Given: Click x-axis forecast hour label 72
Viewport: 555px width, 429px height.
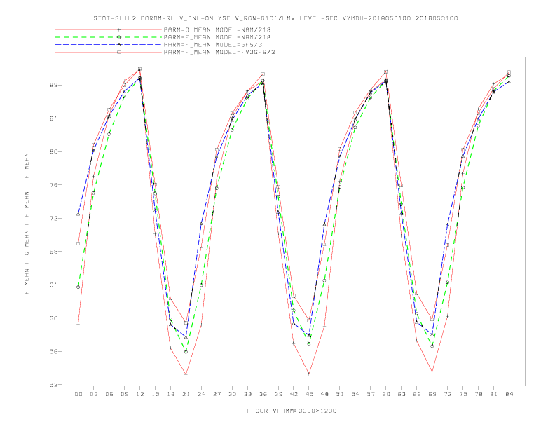Looking at the screenshot, I should [448, 394].
